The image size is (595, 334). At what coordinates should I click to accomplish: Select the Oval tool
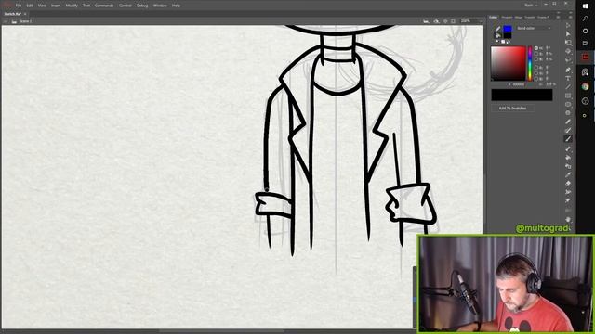(568, 105)
